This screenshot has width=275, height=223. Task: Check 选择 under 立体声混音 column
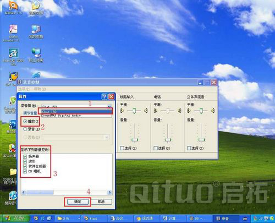tap(189, 148)
